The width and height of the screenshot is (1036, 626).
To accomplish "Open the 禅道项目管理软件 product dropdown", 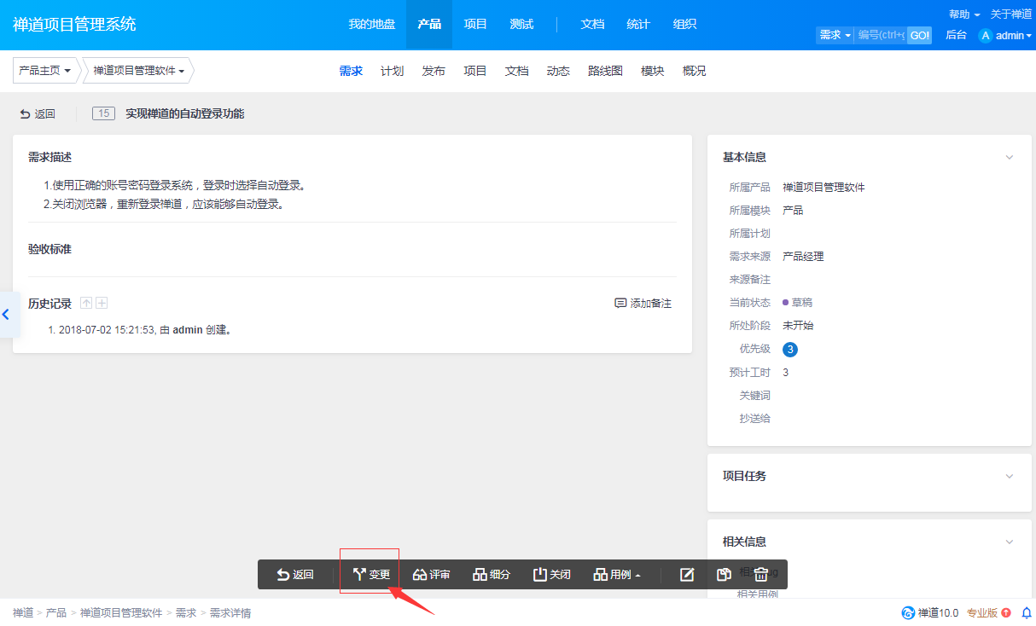I will click(138, 71).
